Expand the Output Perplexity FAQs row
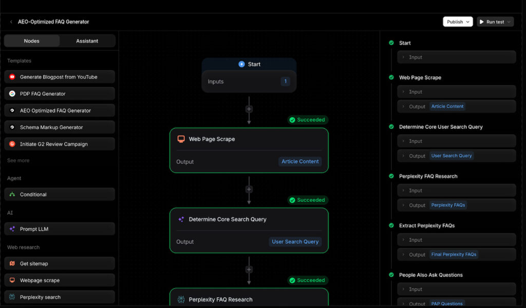Viewport: 526px width, 308px height. (x=457, y=205)
